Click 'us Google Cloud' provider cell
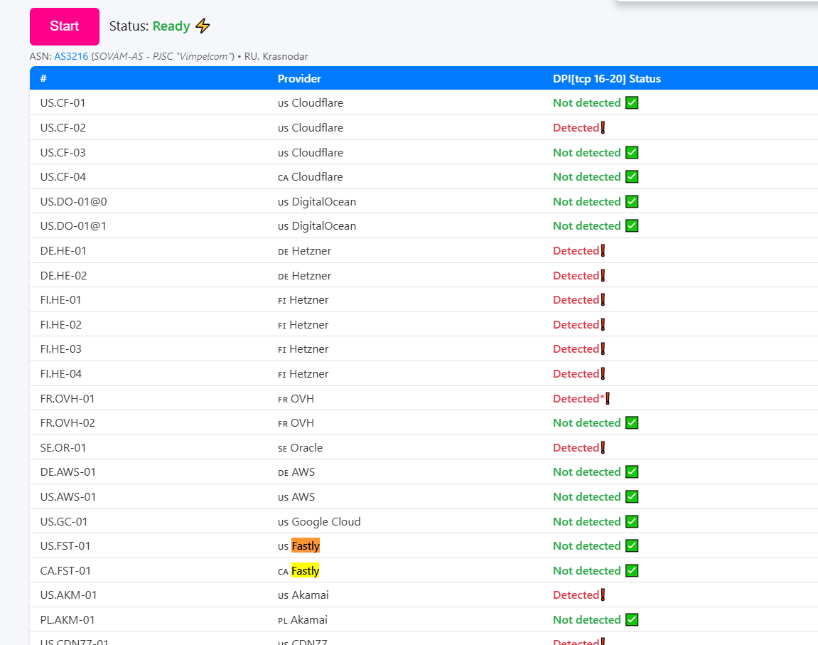Image resolution: width=818 pixels, height=645 pixels. click(x=319, y=522)
